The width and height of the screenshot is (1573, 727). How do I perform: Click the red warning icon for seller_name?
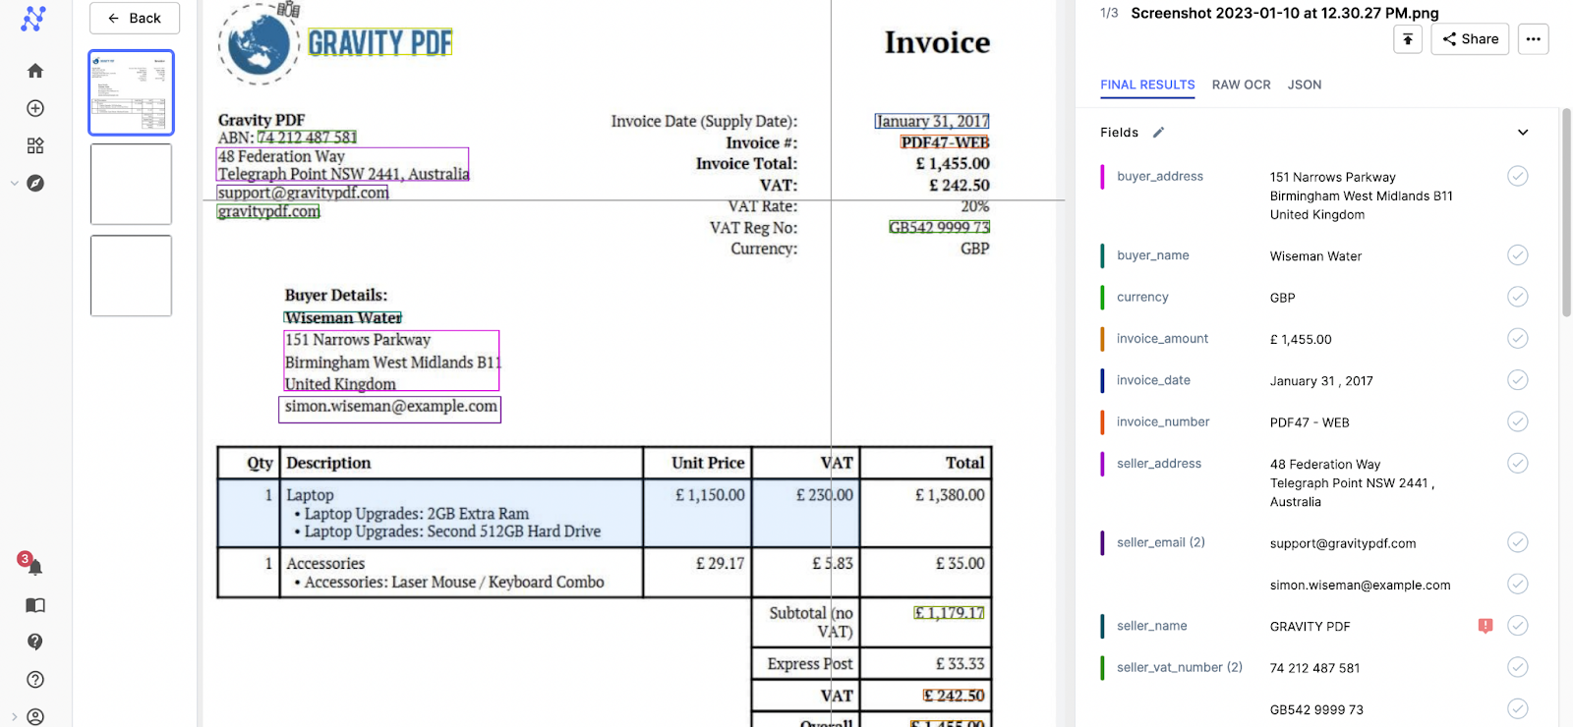1486,626
